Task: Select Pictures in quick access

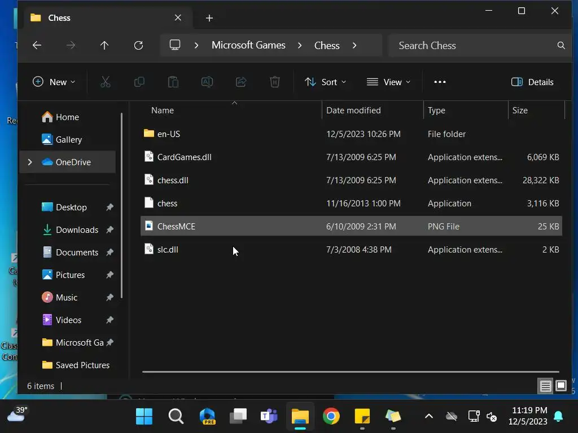Action: tap(67, 275)
